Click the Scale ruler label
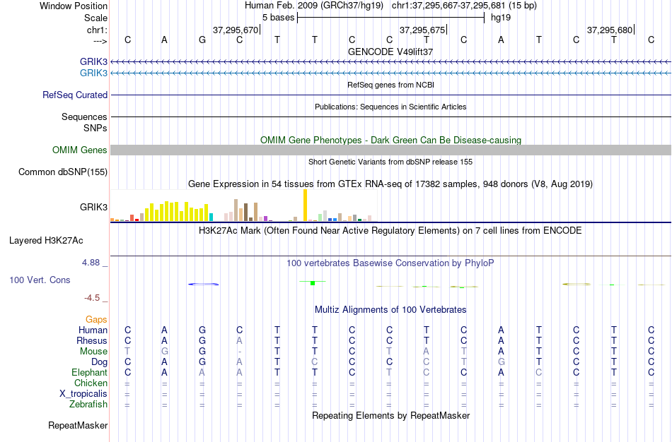 coord(95,18)
